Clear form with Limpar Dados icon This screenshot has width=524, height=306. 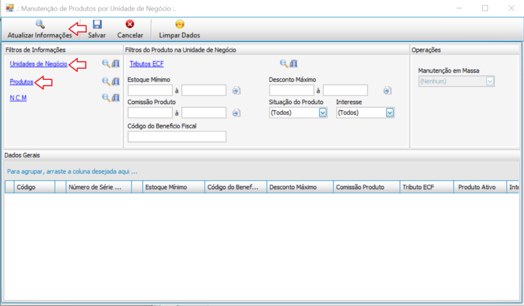pyautogui.click(x=180, y=24)
